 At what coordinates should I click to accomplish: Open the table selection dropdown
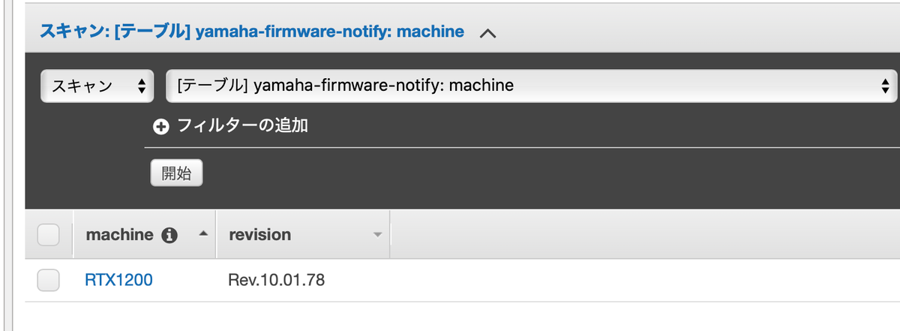pos(531,86)
